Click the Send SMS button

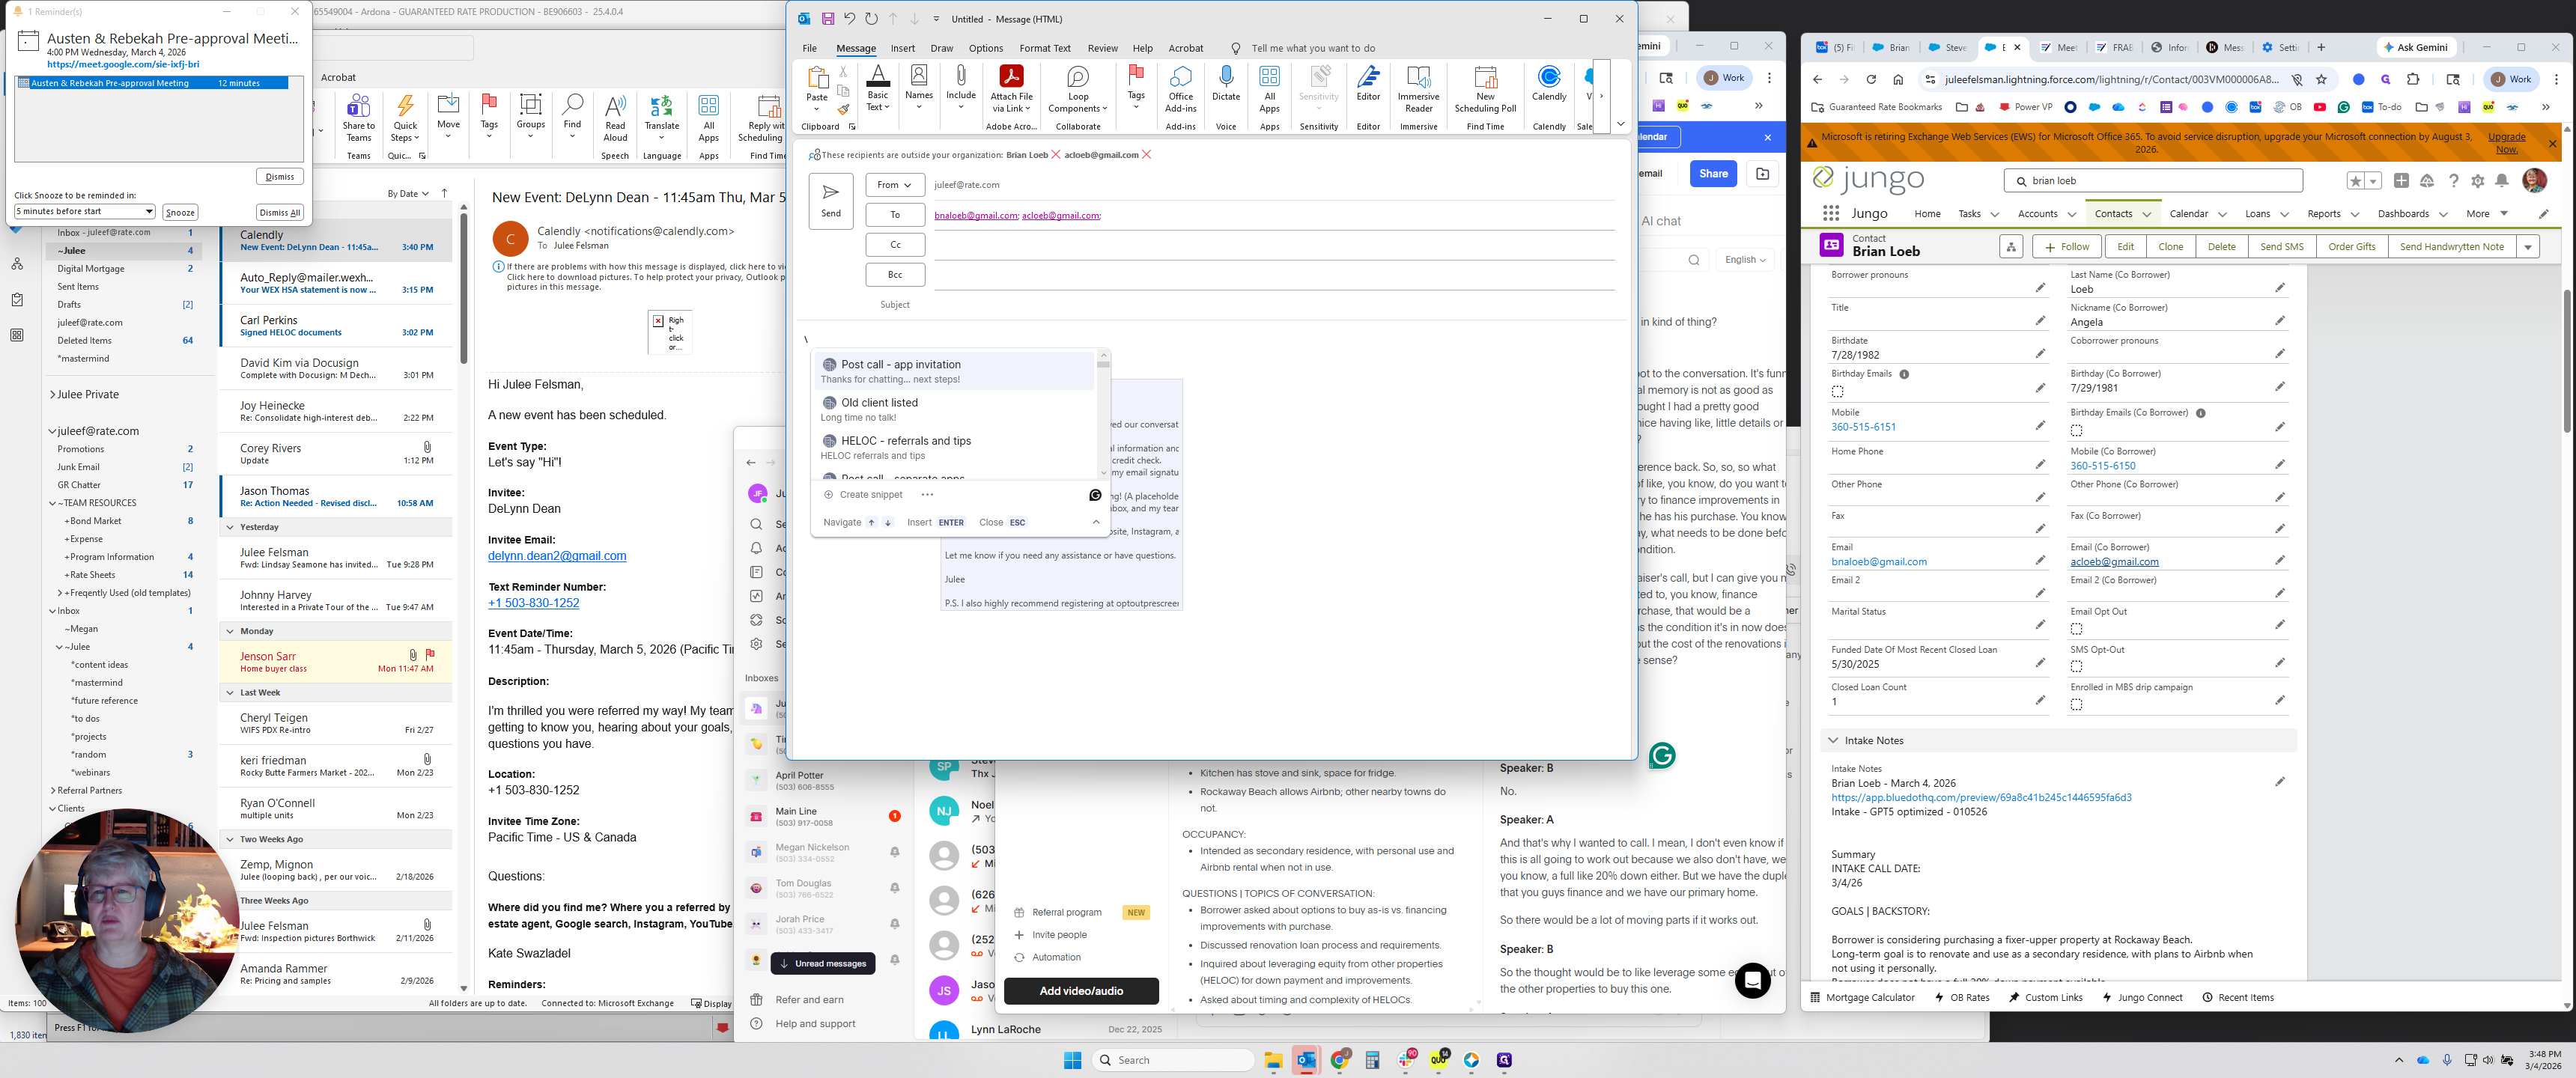[2281, 247]
